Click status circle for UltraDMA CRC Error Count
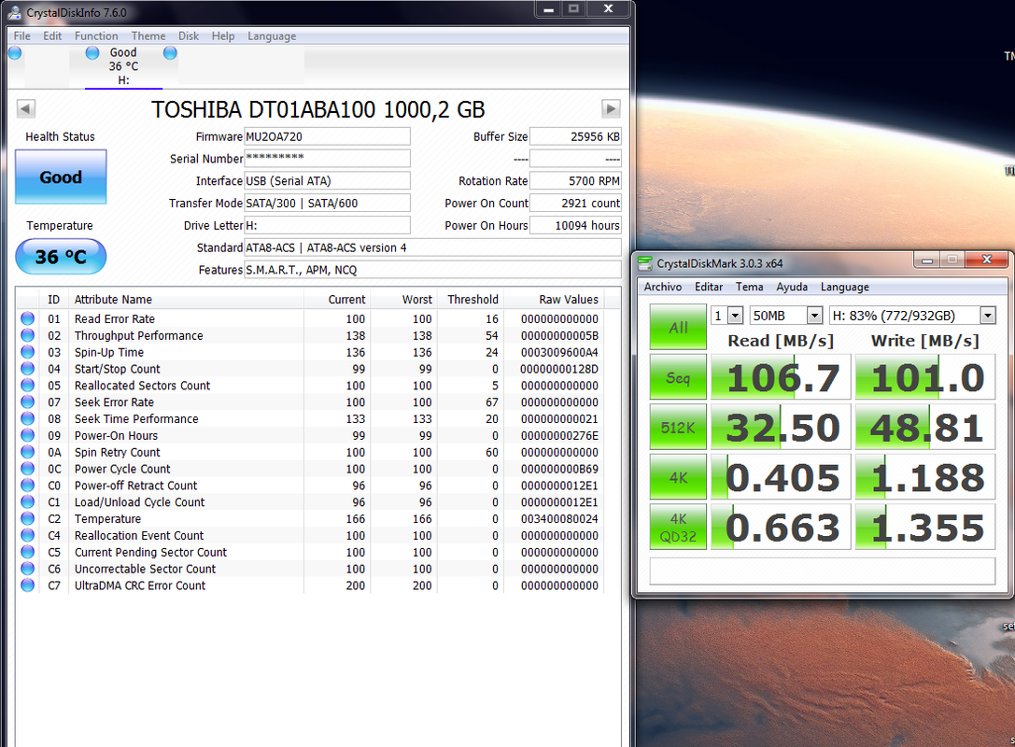This screenshot has height=747, width=1015. (x=28, y=585)
